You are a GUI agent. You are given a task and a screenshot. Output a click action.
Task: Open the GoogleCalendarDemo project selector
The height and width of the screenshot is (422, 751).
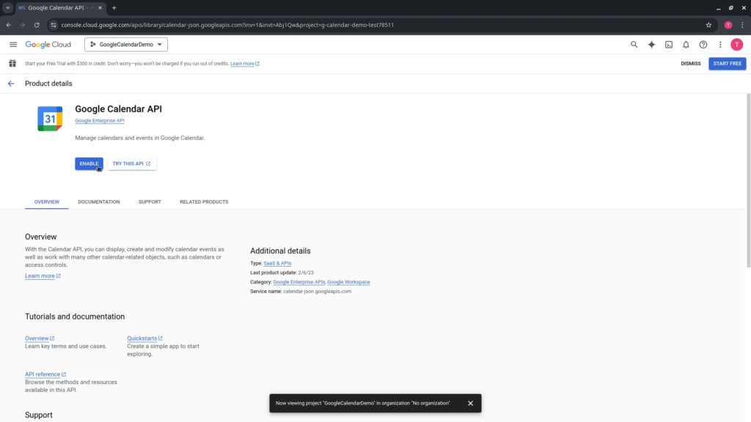click(126, 45)
